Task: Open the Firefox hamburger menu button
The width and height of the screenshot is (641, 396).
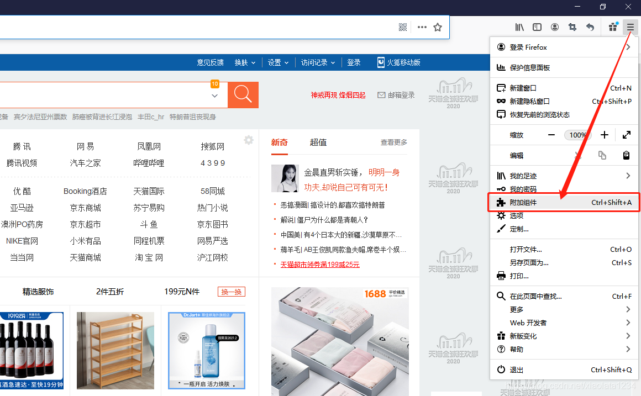Action: (630, 28)
